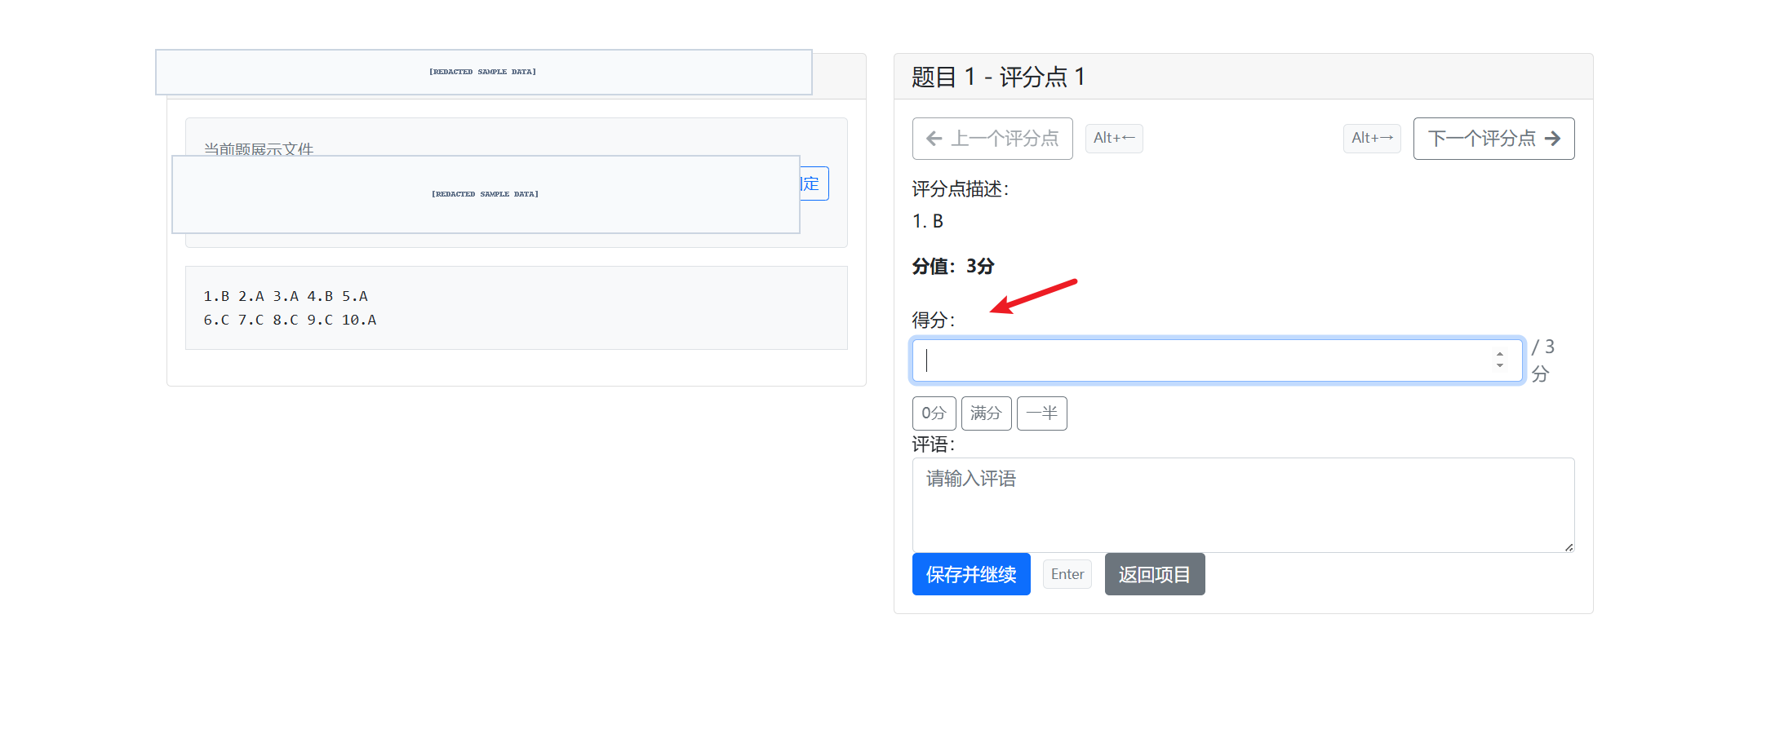This screenshot has height=756, width=1775.
Task: Go to previous scoring point 上一个评分点
Action: 992,139
